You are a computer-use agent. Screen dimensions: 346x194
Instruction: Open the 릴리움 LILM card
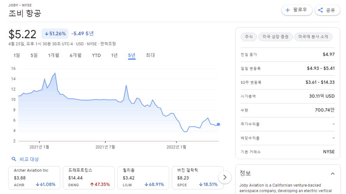coord(143,178)
